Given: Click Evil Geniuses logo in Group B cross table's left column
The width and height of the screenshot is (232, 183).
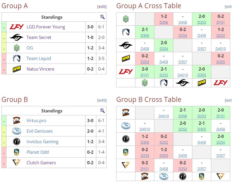Looking at the screenshot, I should point(126,126).
